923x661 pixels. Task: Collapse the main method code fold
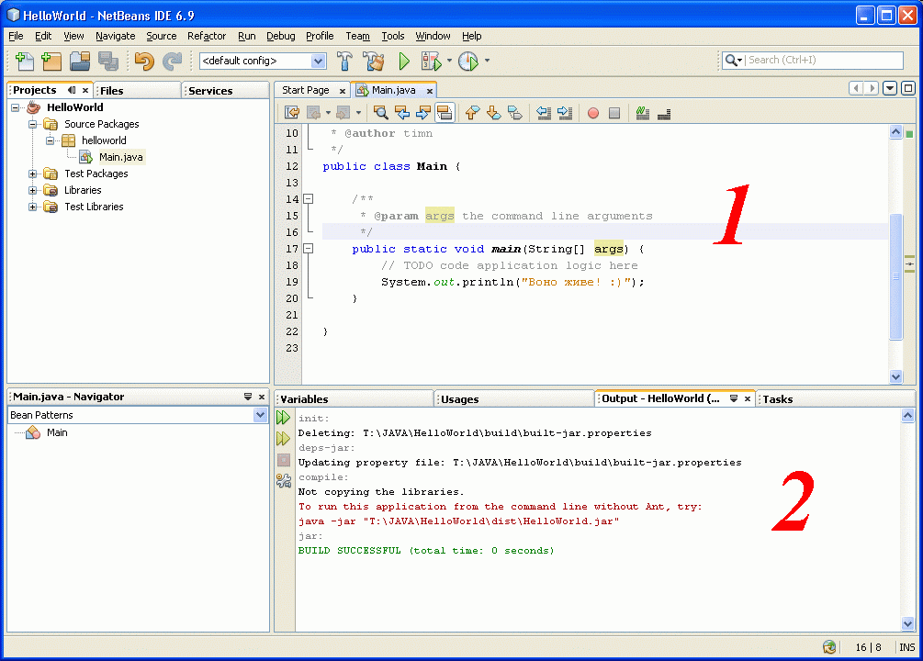(309, 249)
